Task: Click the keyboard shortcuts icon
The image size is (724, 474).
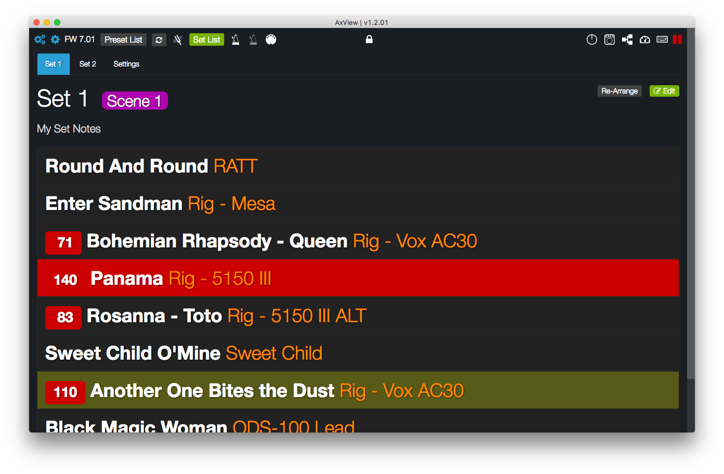Action: 662,39
